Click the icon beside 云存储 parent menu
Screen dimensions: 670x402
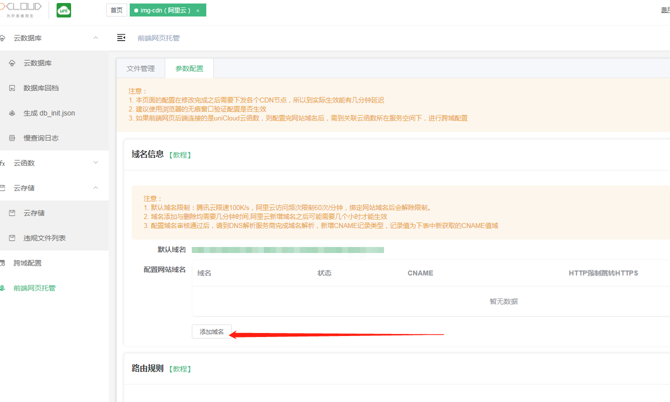coord(3,188)
